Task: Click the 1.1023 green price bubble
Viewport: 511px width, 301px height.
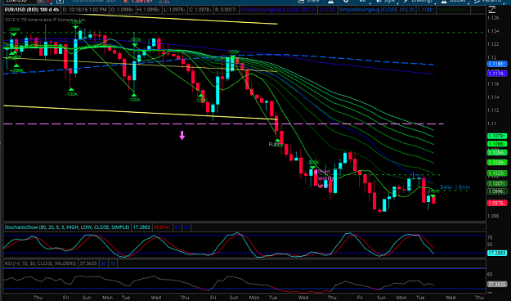Action: click(x=497, y=173)
